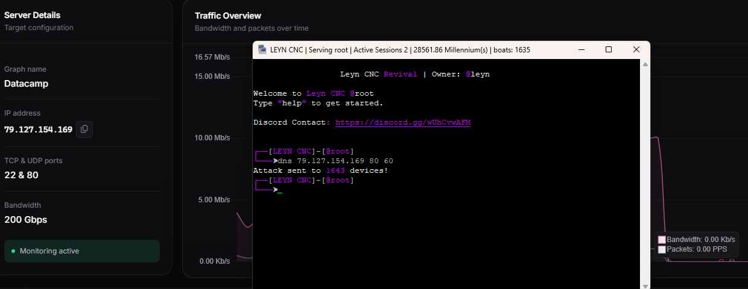The width and height of the screenshot is (748, 289).
Task: Click the 0.00 Kb/s axis label
Action: pos(214,261)
